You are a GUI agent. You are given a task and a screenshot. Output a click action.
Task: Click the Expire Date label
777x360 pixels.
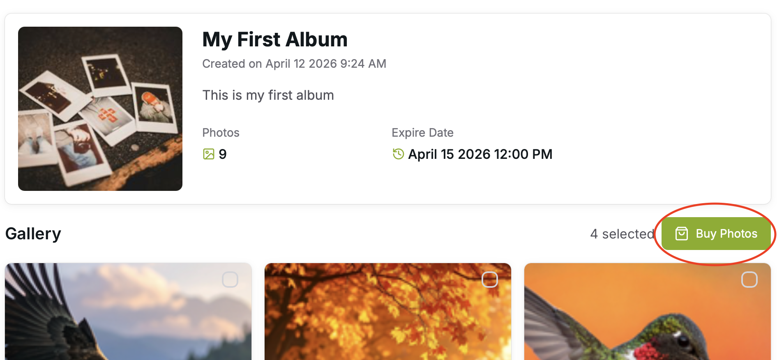point(422,133)
